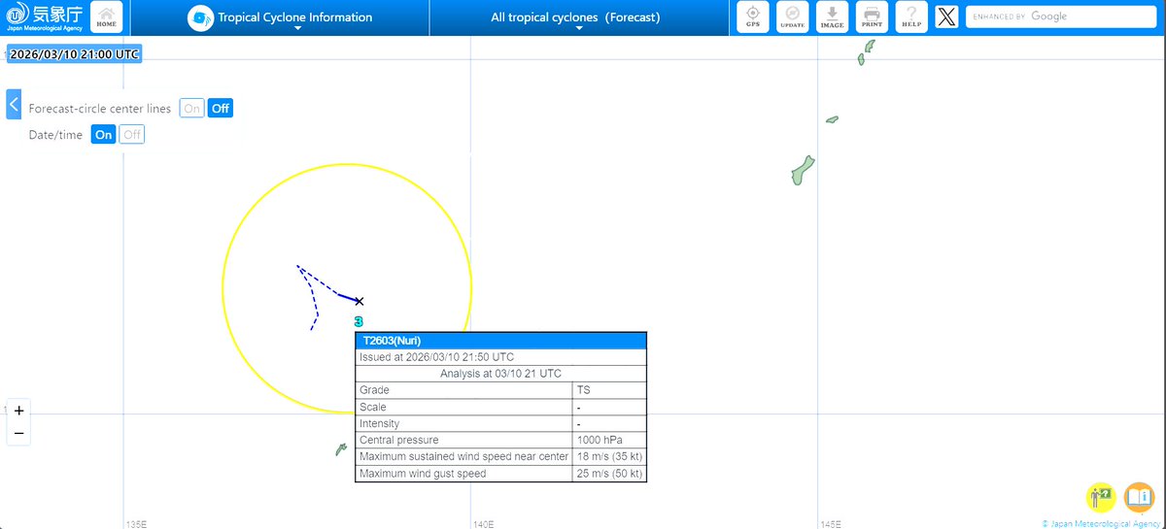Click the cyan cyclone number 3 label

click(359, 321)
